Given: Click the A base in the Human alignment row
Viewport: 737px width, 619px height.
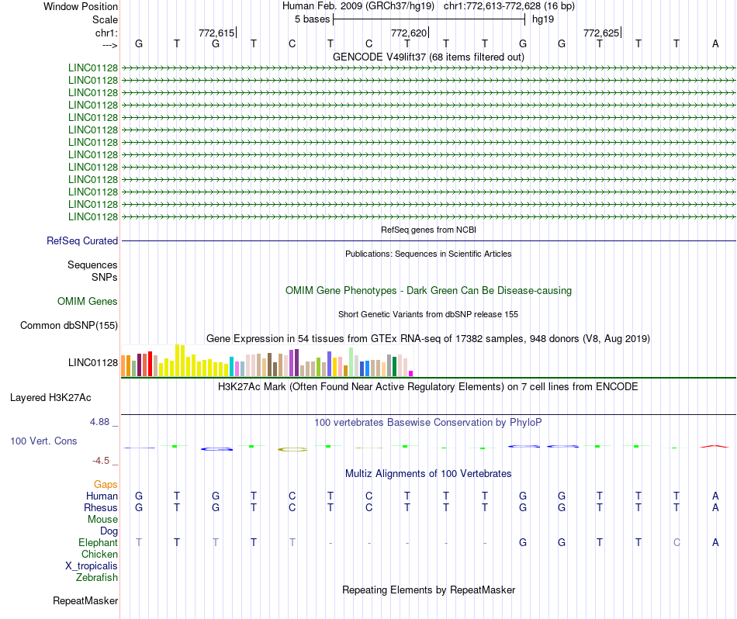Looking at the screenshot, I should pos(715,496).
